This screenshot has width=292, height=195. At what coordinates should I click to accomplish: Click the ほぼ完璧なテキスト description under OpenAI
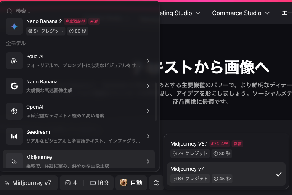click(x=65, y=116)
